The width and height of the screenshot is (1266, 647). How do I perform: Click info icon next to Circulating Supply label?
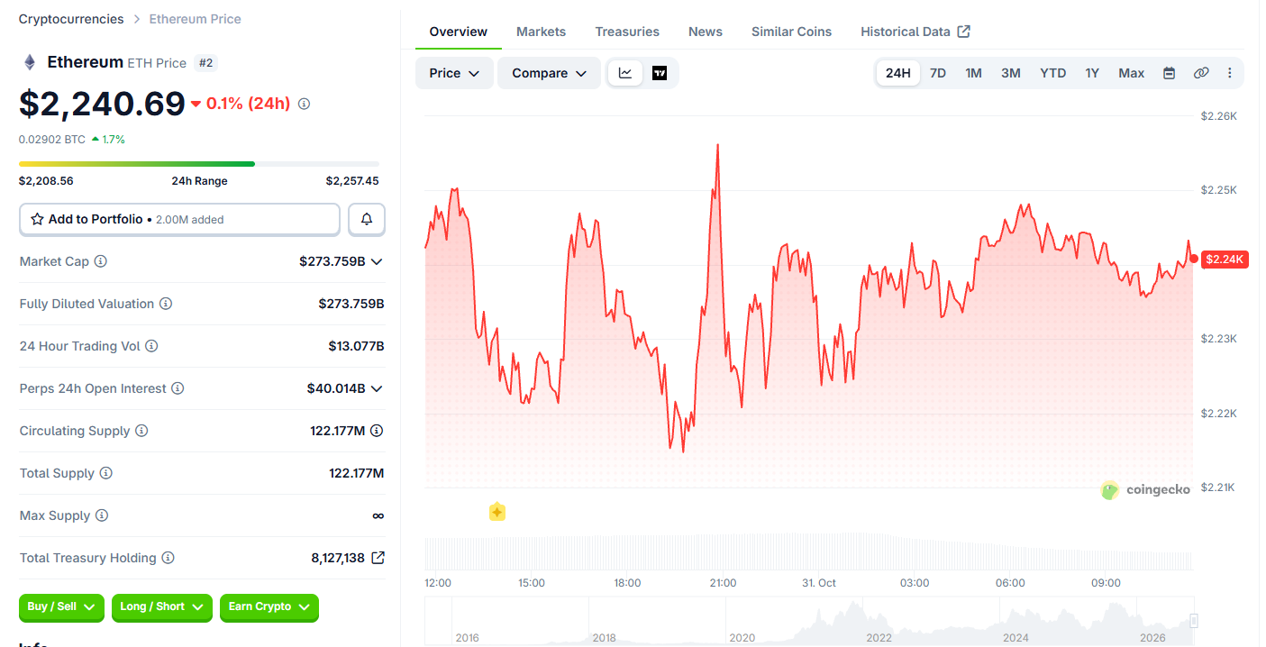click(141, 431)
